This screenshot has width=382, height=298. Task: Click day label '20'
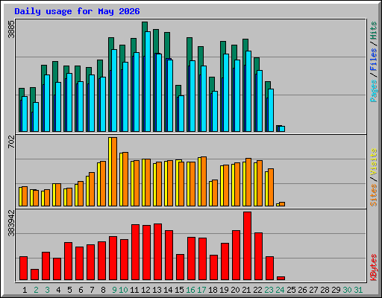click(235, 290)
